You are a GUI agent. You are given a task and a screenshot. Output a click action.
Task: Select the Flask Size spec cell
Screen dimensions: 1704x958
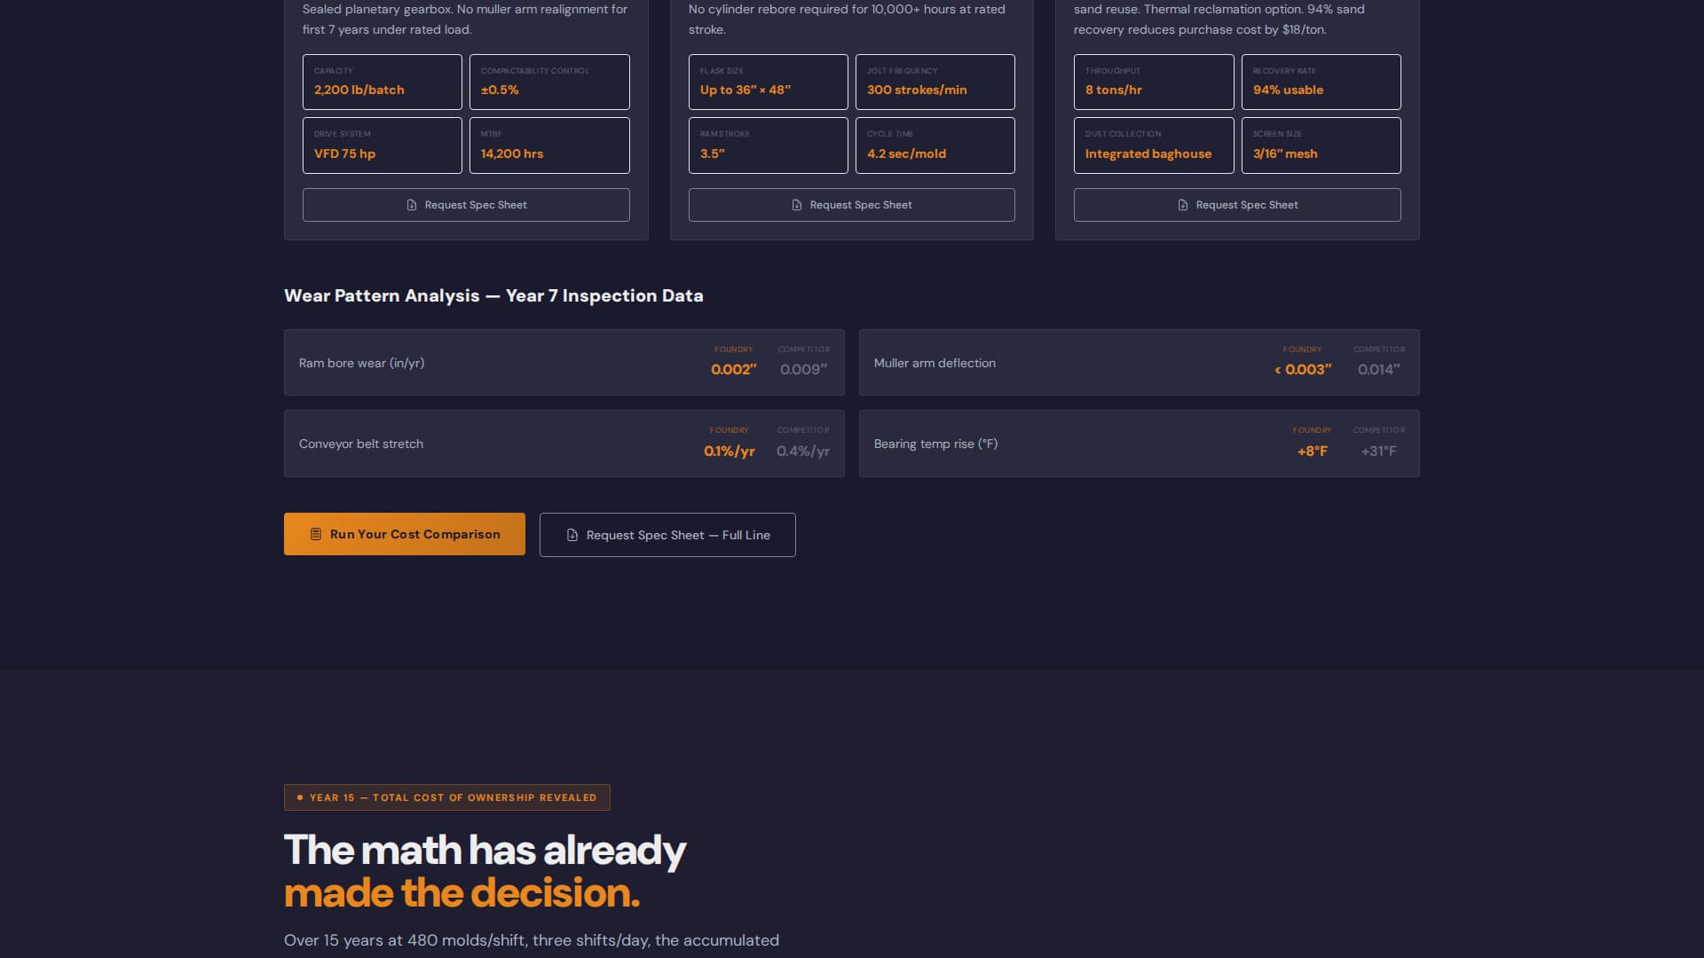(x=768, y=82)
